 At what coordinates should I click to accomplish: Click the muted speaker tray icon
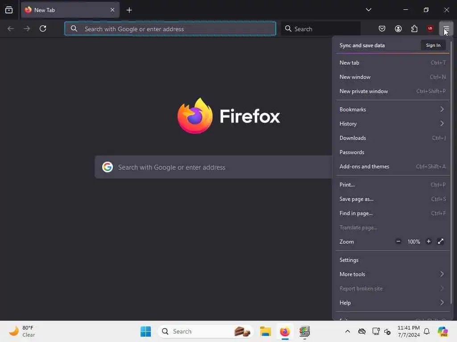[387, 331]
